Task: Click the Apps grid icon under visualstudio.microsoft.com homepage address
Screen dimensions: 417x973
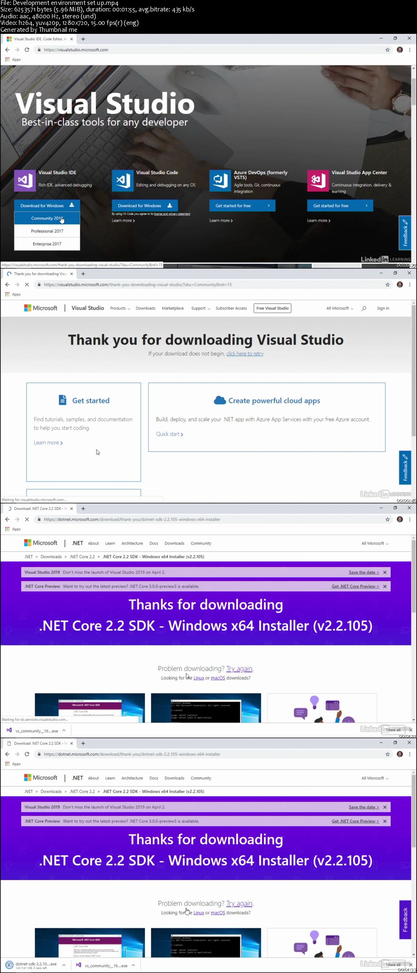Action: pyautogui.click(x=7, y=60)
